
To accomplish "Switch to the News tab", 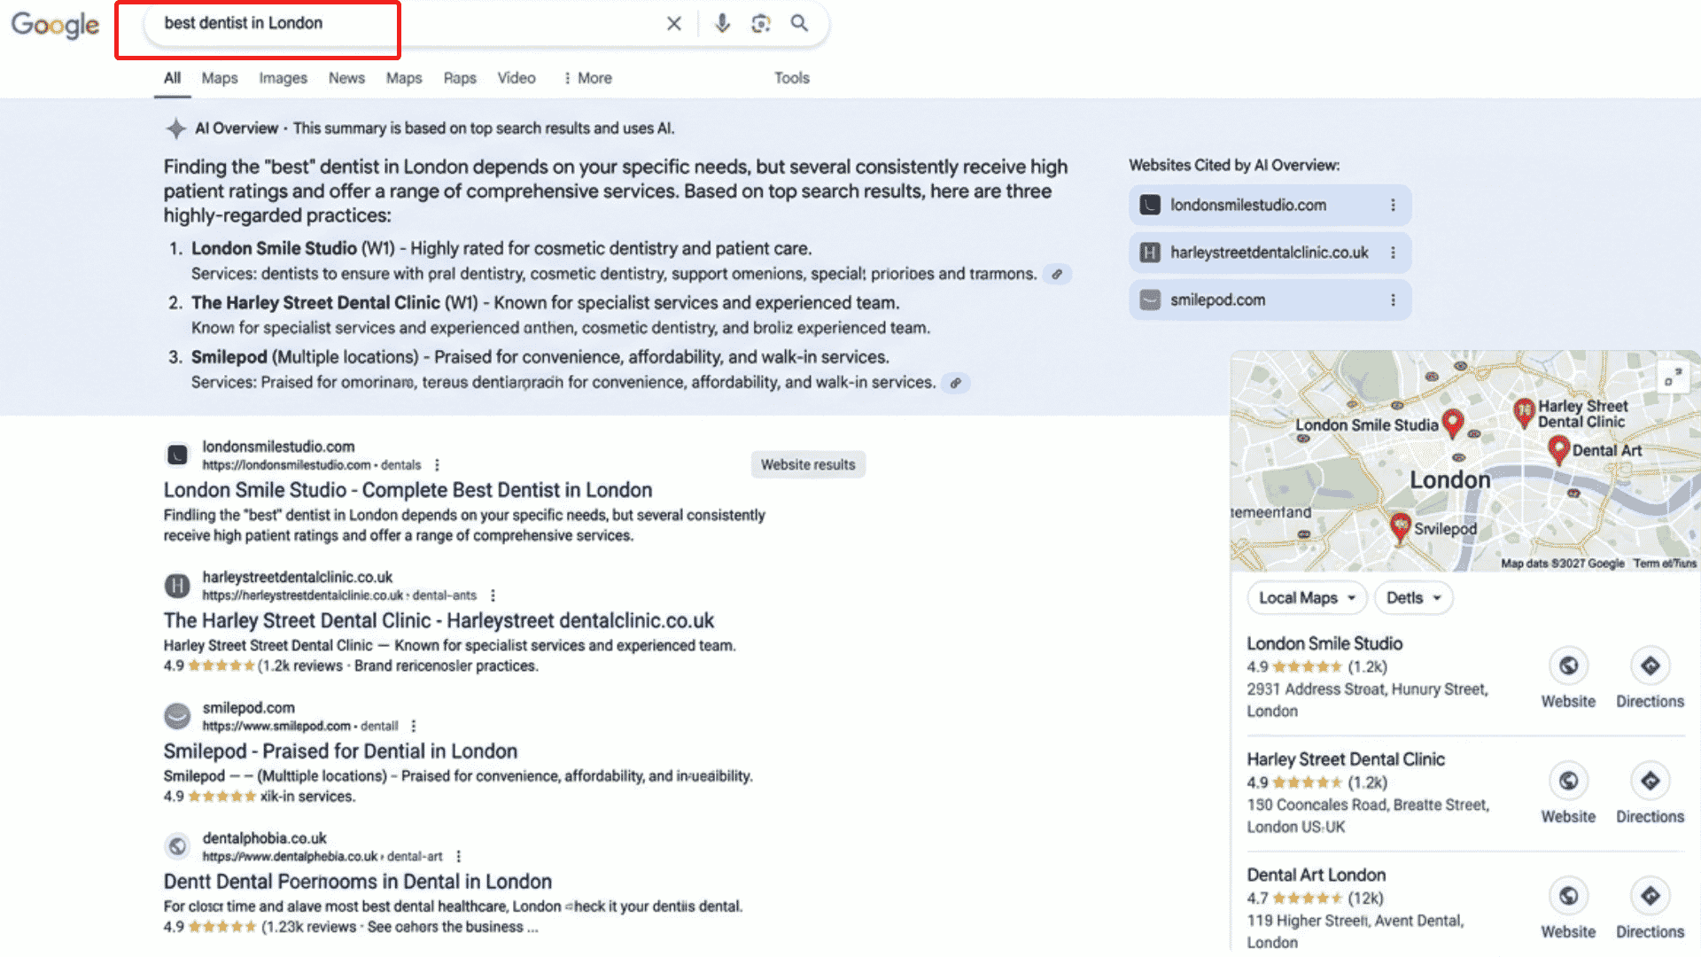I will (346, 78).
